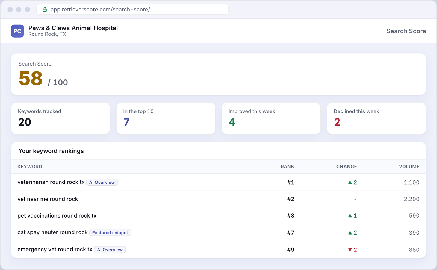This screenshot has height=270, width=437.
Task: Click the Search Score value 58
Action: tap(31, 78)
